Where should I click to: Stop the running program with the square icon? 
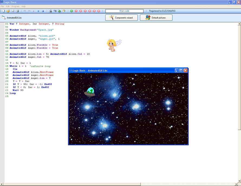pyautogui.click(x=43, y=11)
